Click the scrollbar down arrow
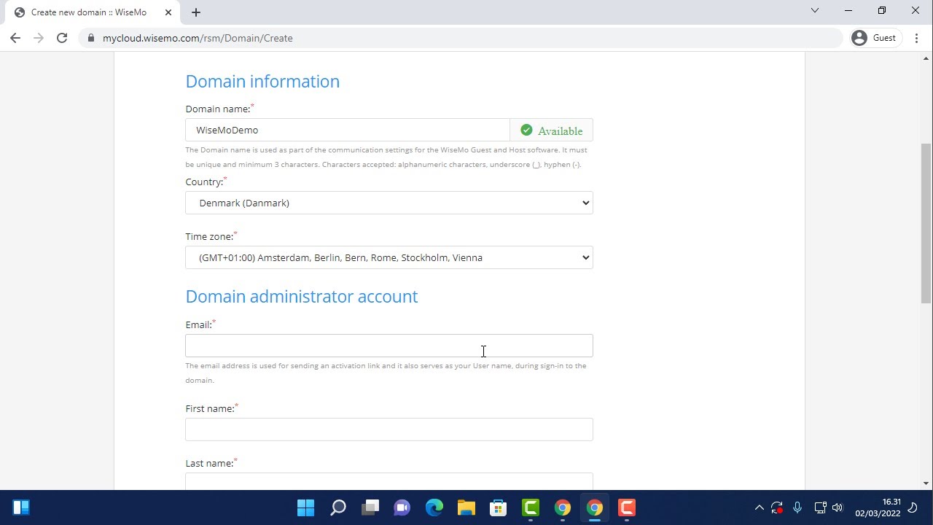This screenshot has height=525, width=933. click(926, 483)
